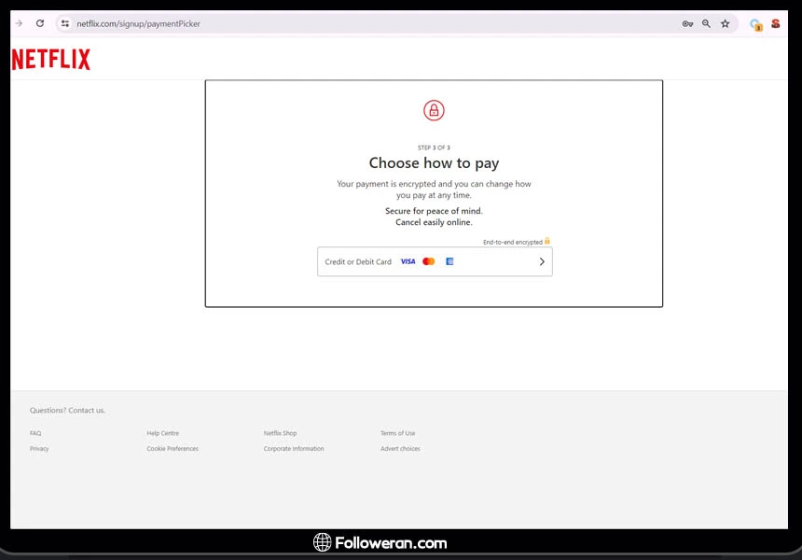Screen dimensions: 802x560
Task: Click the gold lock beside End-to-end encrypted
Action: (x=547, y=241)
